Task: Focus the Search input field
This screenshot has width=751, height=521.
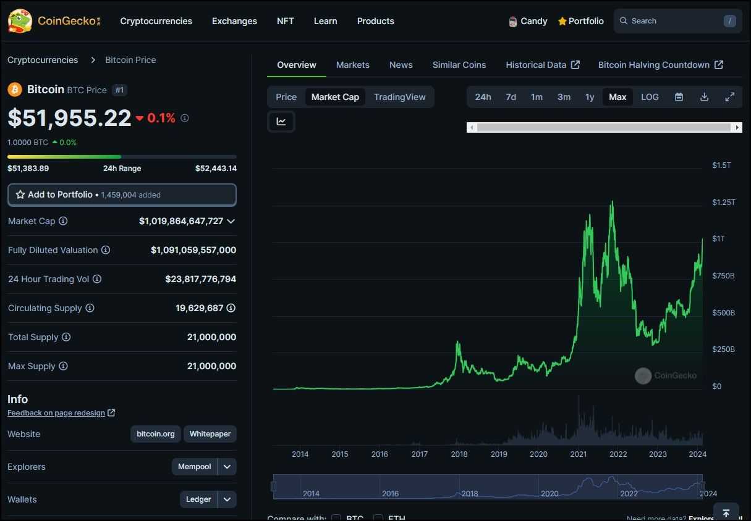Action: point(678,21)
